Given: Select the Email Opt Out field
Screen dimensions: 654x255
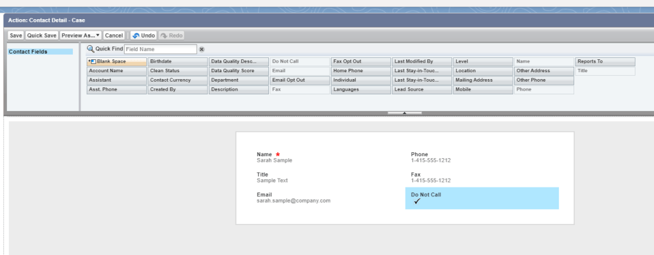Looking at the screenshot, I should click(x=300, y=80).
